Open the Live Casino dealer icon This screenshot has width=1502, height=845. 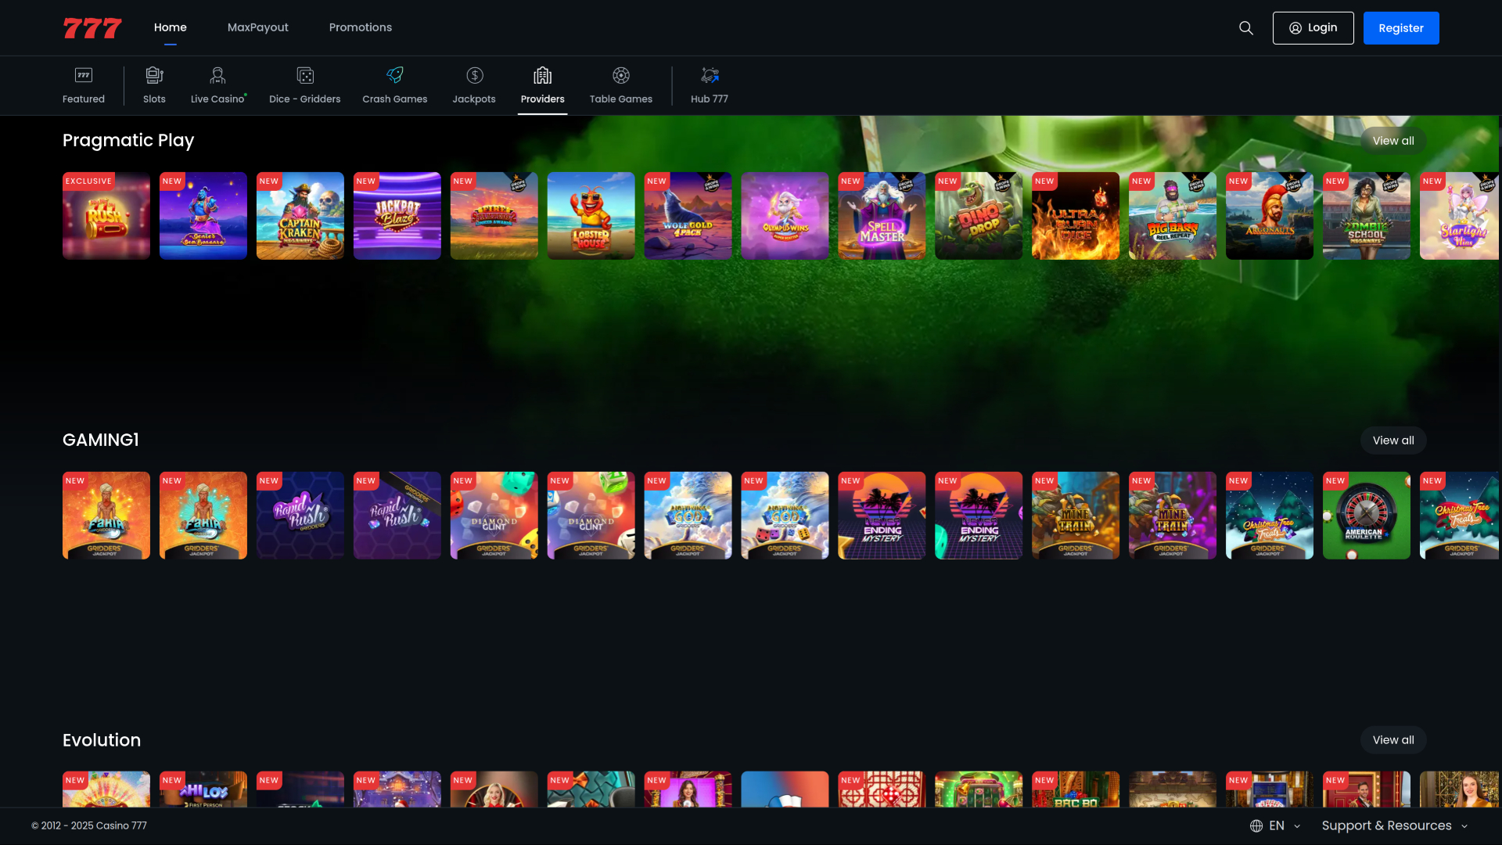click(217, 75)
